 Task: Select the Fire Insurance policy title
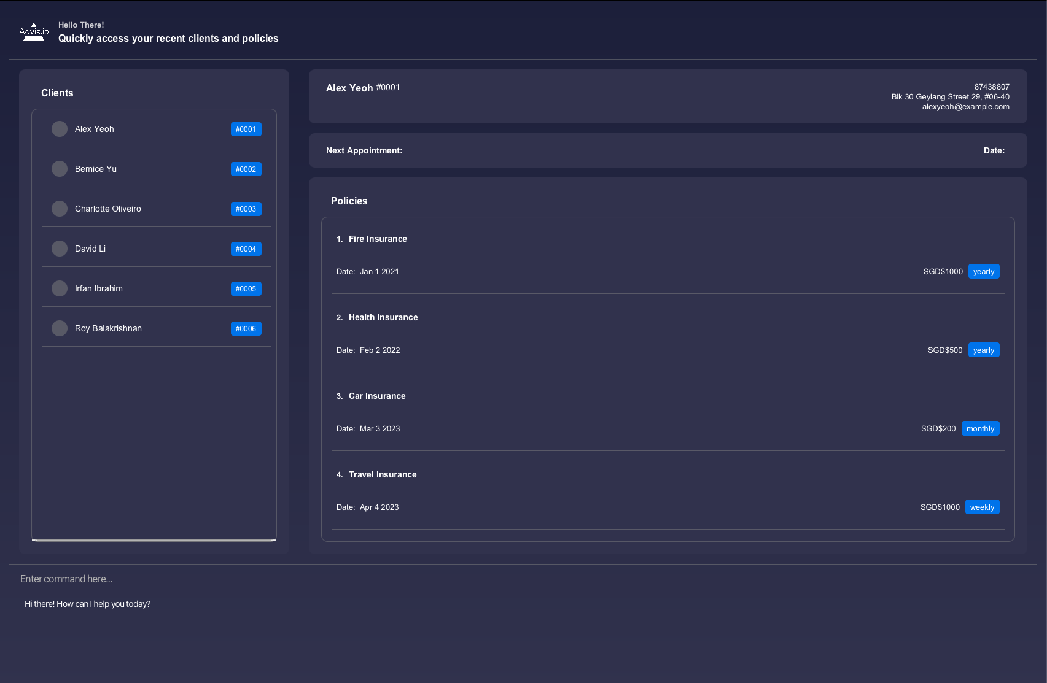pyautogui.click(x=378, y=239)
